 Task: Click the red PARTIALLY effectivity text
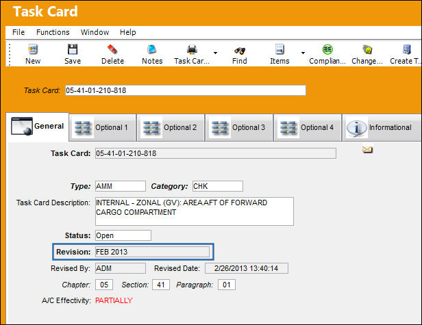[114, 300]
